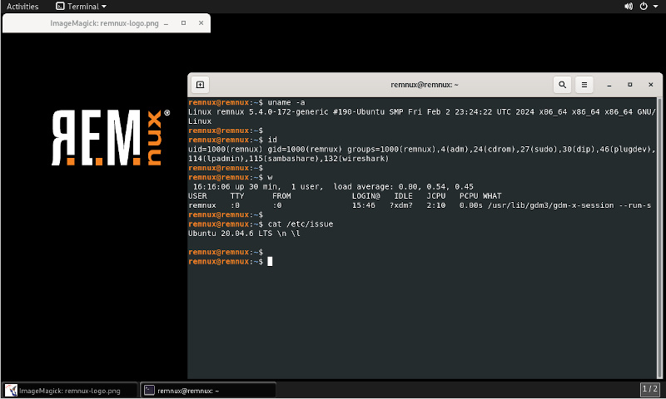The height and width of the screenshot is (399, 666).
Task: Click the 1/2 workspace switcher
Action: tap(650, 389)
